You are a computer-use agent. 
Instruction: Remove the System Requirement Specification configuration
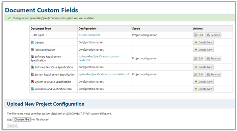point(213,74)
